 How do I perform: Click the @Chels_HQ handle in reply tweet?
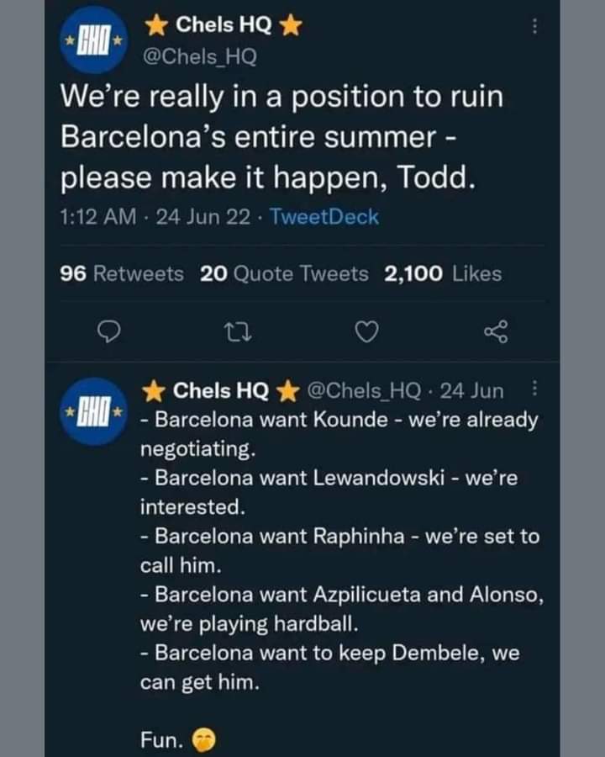tap(364, 390)
